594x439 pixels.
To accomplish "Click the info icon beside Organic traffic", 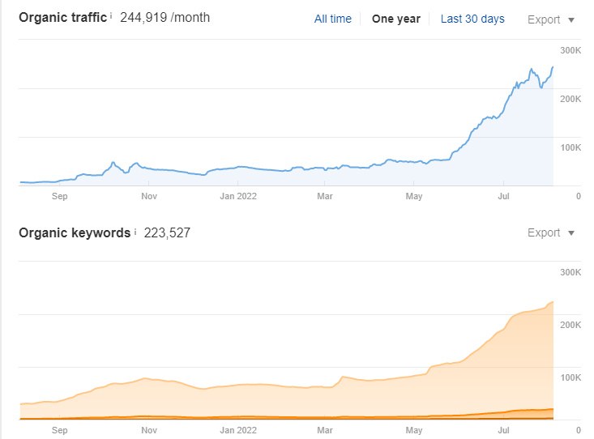I will [x=112, y=16].
